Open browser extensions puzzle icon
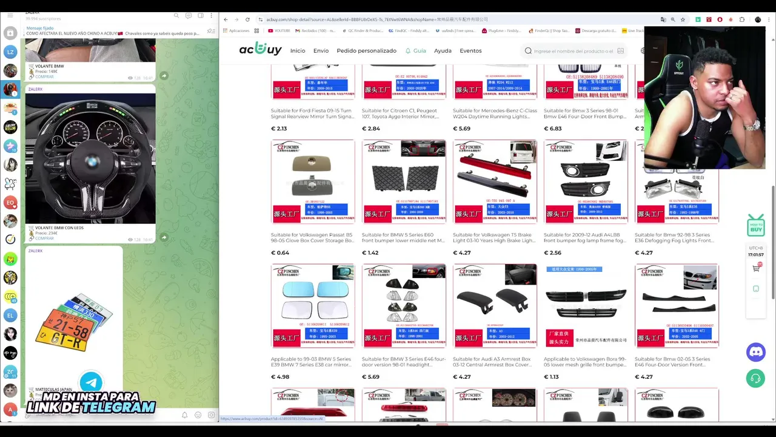Image resolution: width=776 pixels, height=437 pixels. point(742,19)
